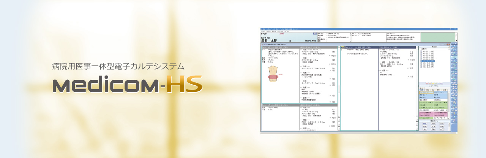Click the A icon in function buttons
Image resolution: width=486 pixels, height=158 pixels.
coord(424,130)
